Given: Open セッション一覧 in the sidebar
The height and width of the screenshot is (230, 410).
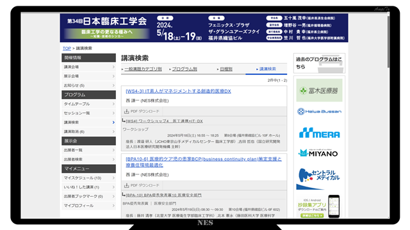Looking at the screenshot, I should [x=88, y=113].
